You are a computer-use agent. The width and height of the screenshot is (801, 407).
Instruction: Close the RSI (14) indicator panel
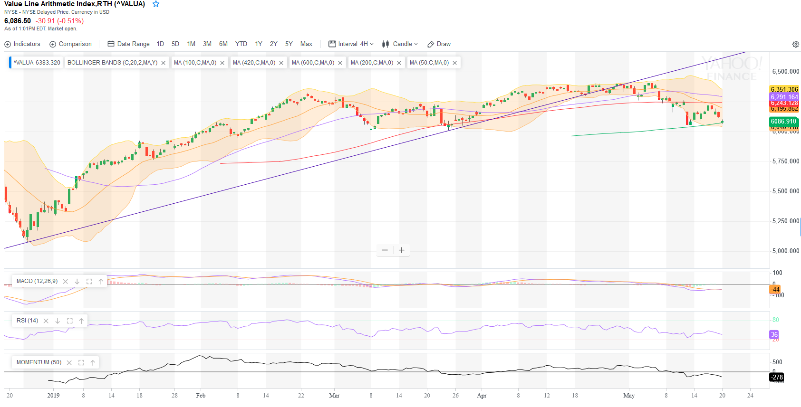46,321
